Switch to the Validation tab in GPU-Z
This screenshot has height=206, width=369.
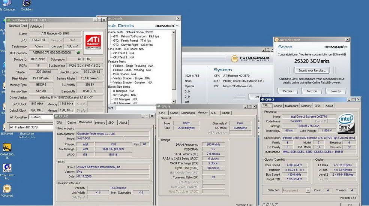[36, 26]
